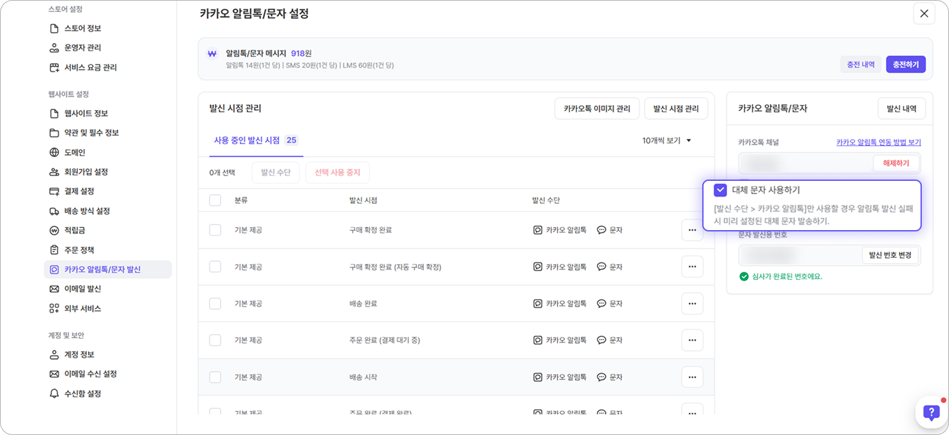The width and height of the screenshot is (949, 435).
Task: Click the 배송 방식 설정 truck icon
Action: point(54,211)
